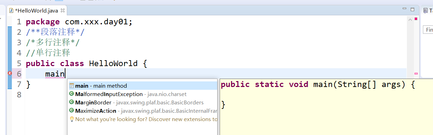Place cursor after 'main' on line 6
This screenshot has height=135, width=433.
pos(65,74)
